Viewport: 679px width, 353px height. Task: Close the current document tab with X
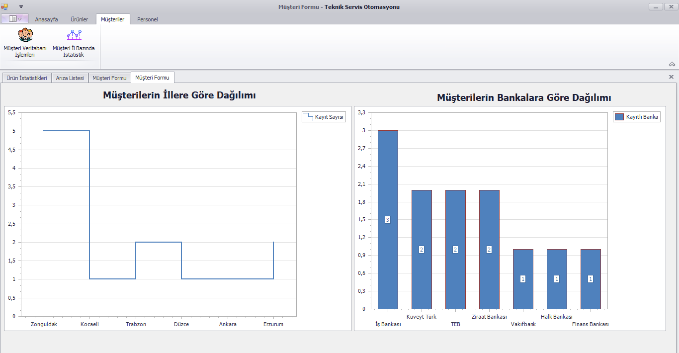pos(671,77)
